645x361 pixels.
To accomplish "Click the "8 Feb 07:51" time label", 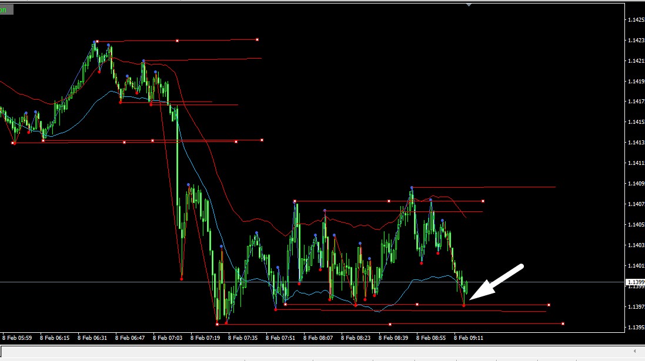I will pos(280,338).
